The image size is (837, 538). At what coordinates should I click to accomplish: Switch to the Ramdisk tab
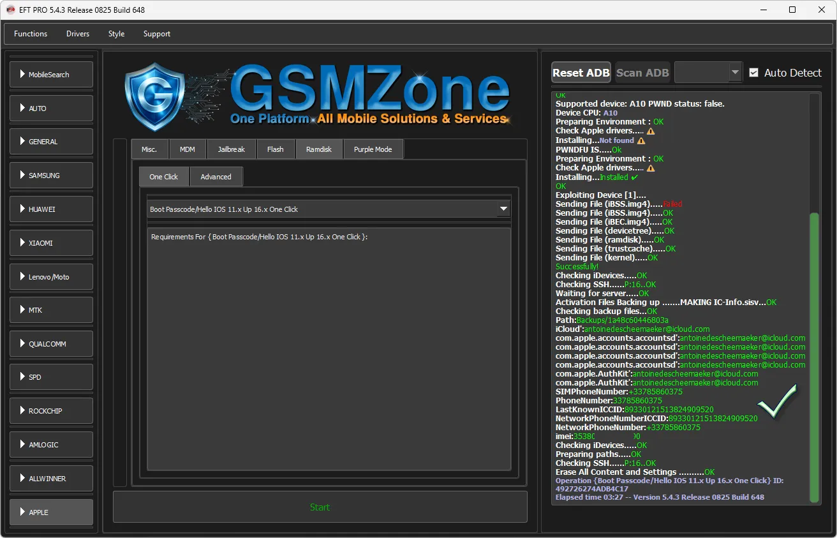click(319, 149)
